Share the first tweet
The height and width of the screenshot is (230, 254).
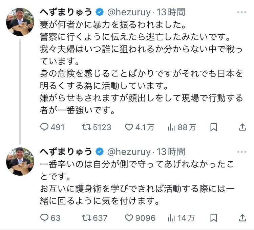(x=242, y=127)
